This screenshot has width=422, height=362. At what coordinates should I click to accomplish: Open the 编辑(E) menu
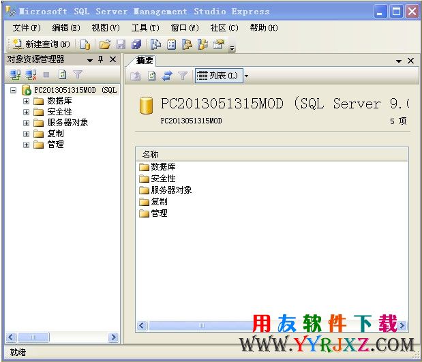66,28
